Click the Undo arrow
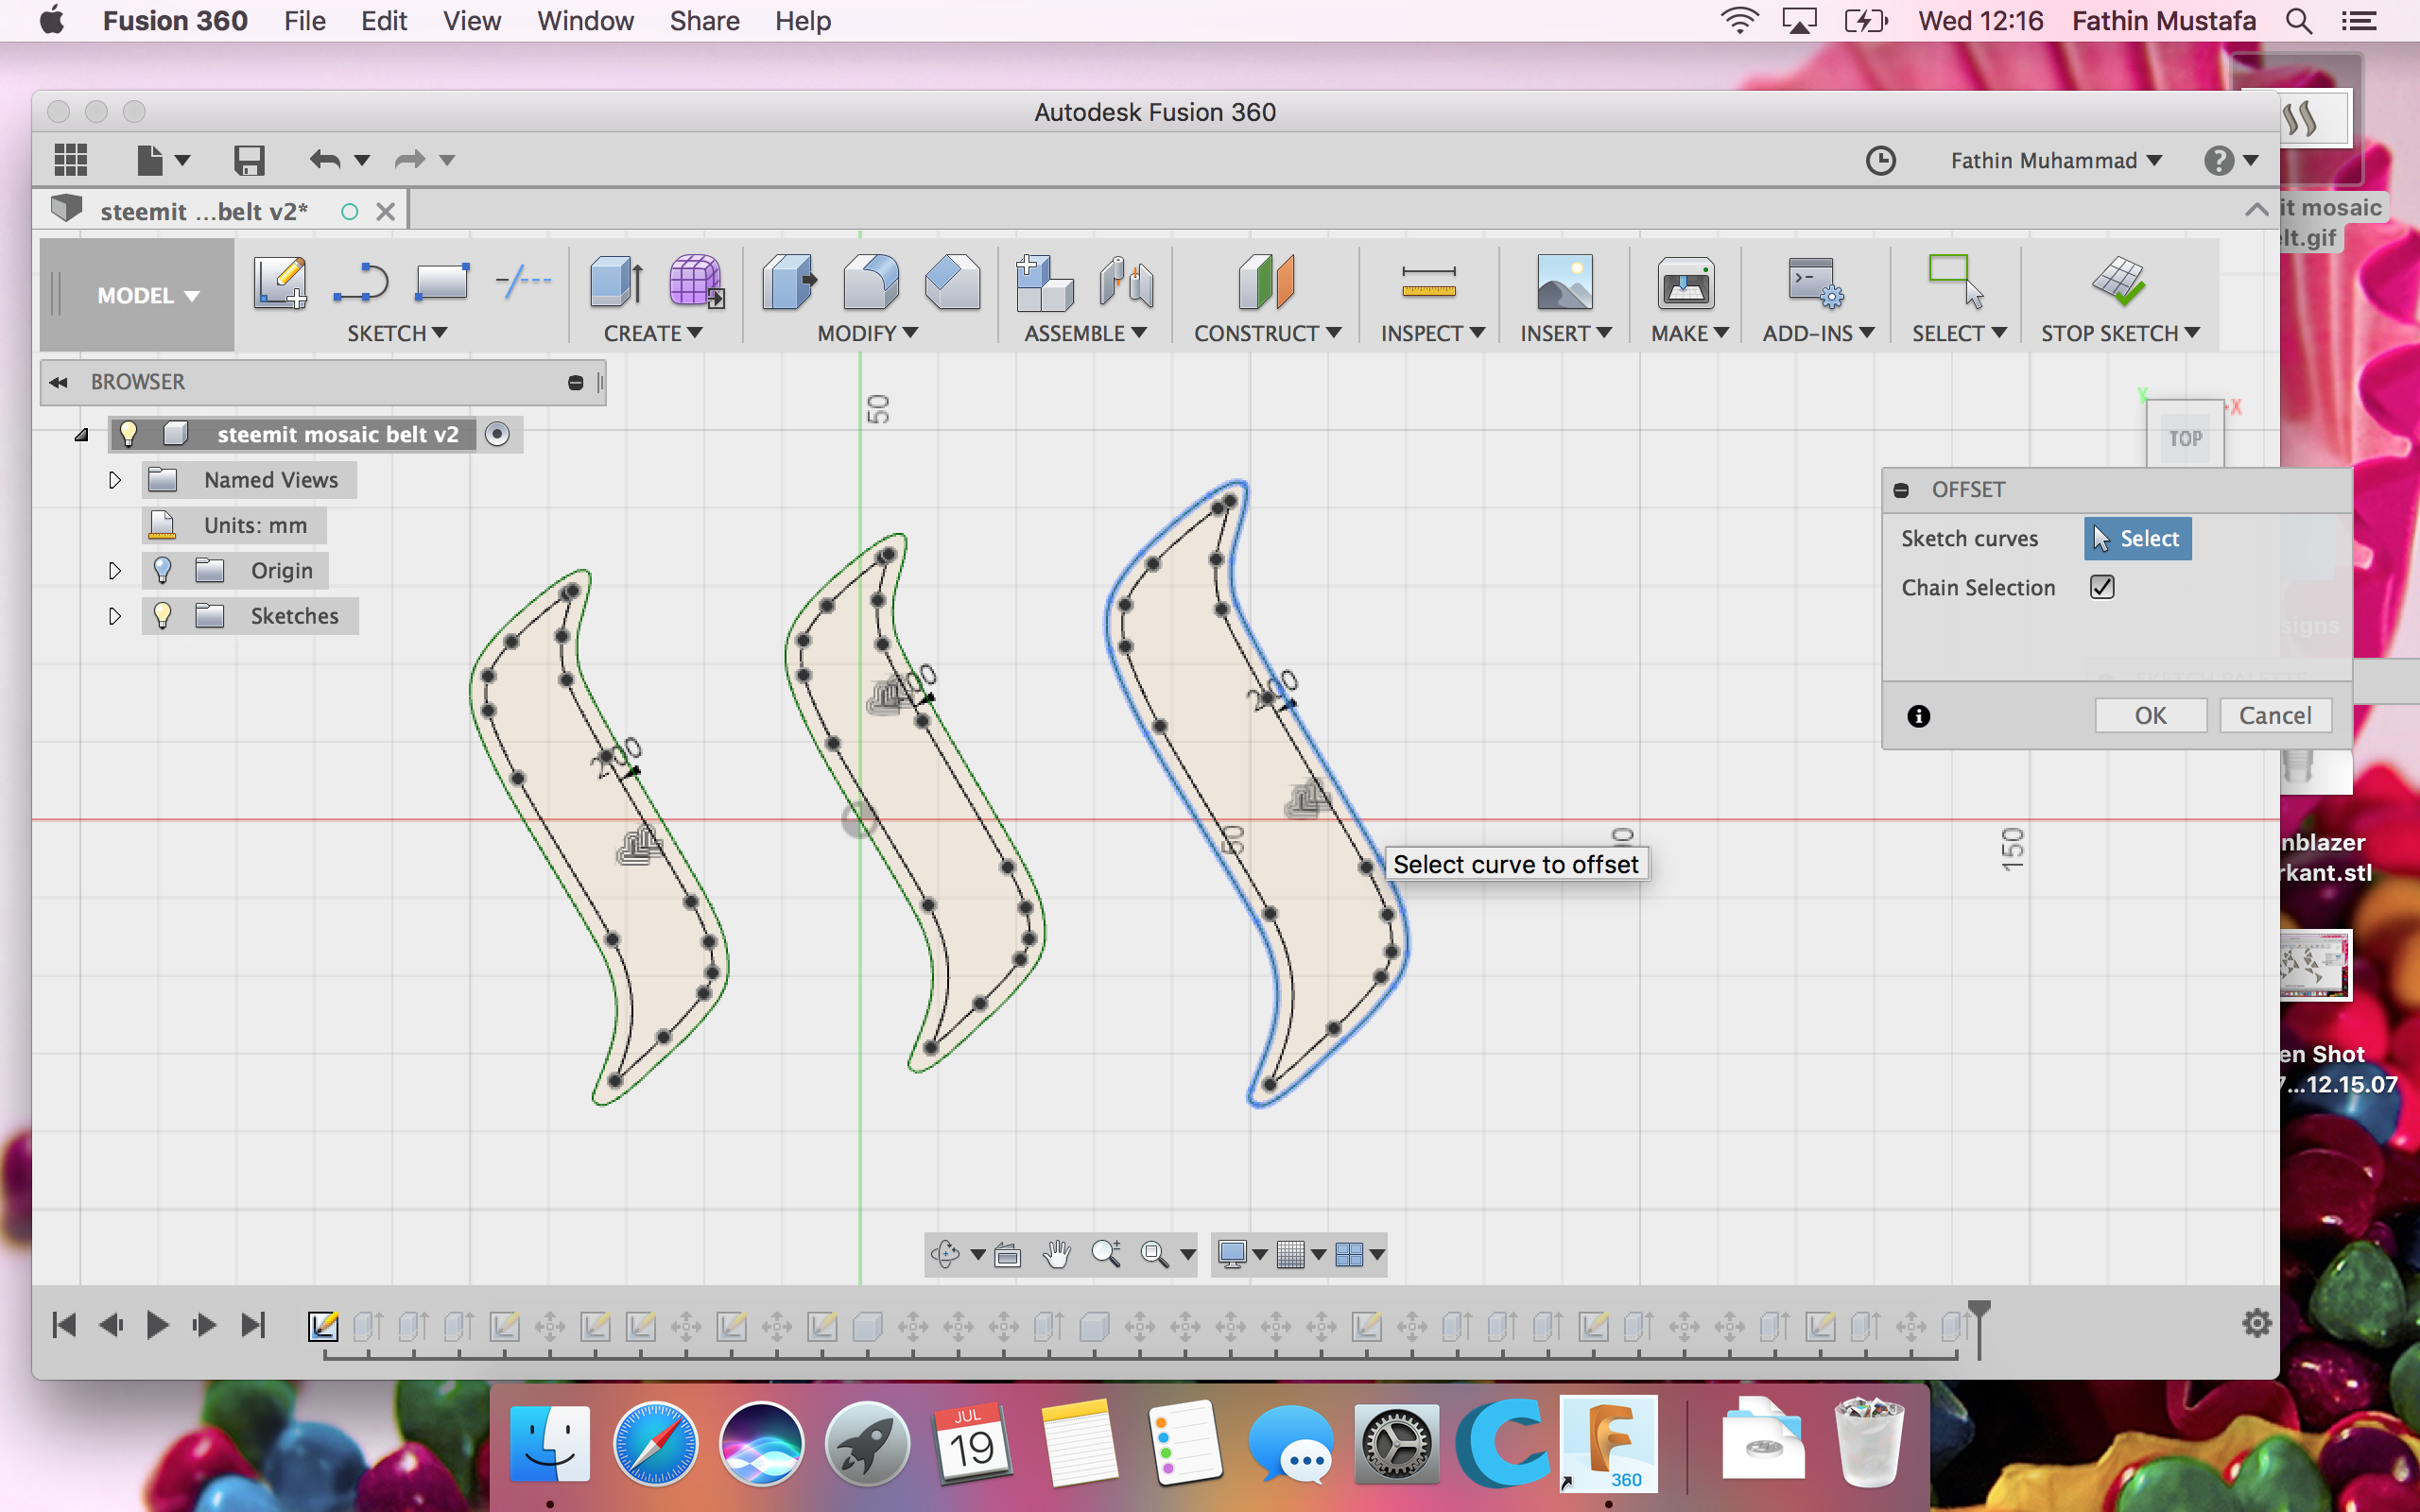This screenshot has width=2420, height=1512. [x=324, y=160]
